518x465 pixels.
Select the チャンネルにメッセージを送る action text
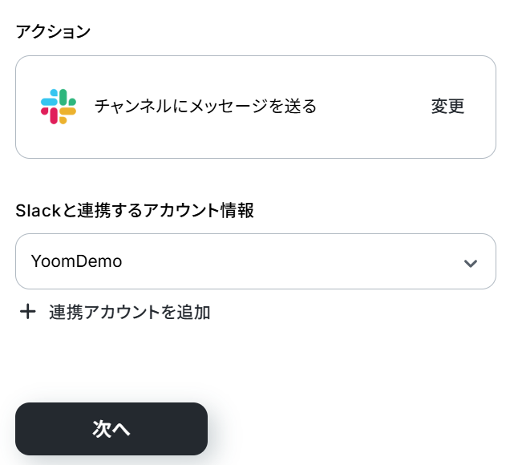coord(205,106)
